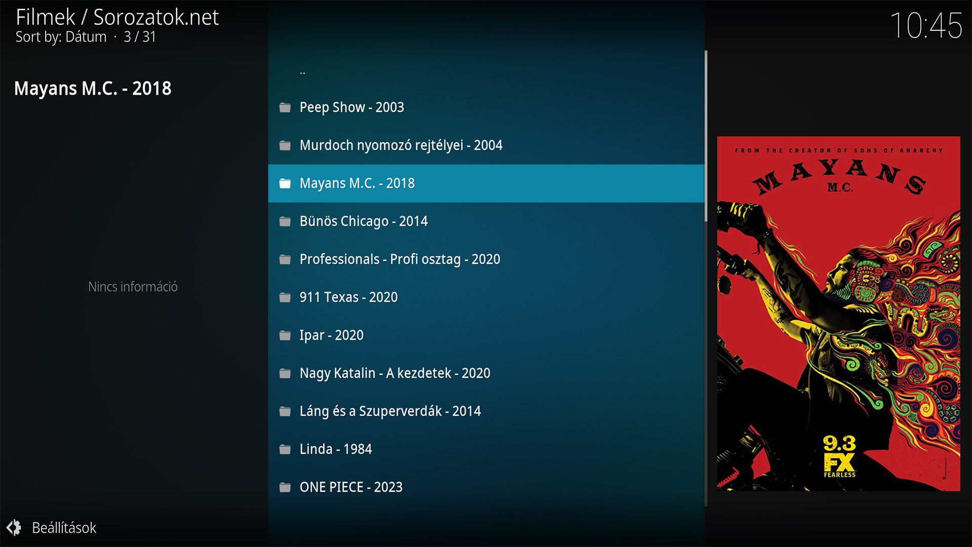Open the Beállítások settings label

tap(64, 528)
